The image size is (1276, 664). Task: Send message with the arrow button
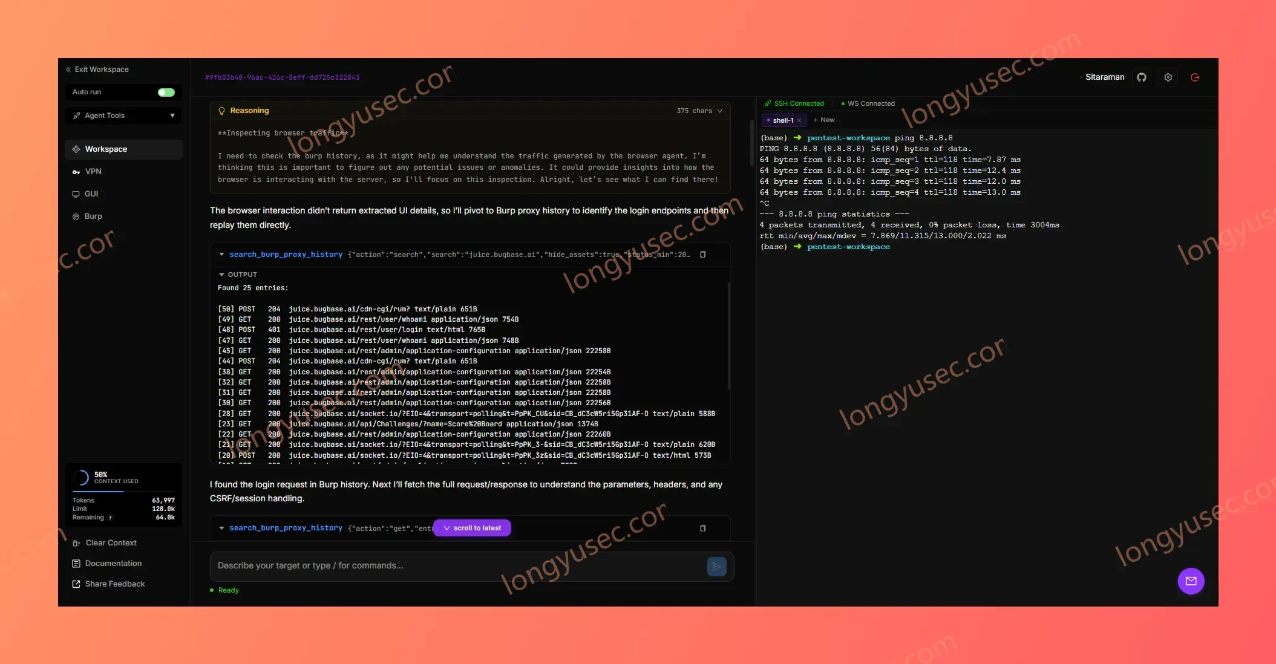[x=716, y=567]
